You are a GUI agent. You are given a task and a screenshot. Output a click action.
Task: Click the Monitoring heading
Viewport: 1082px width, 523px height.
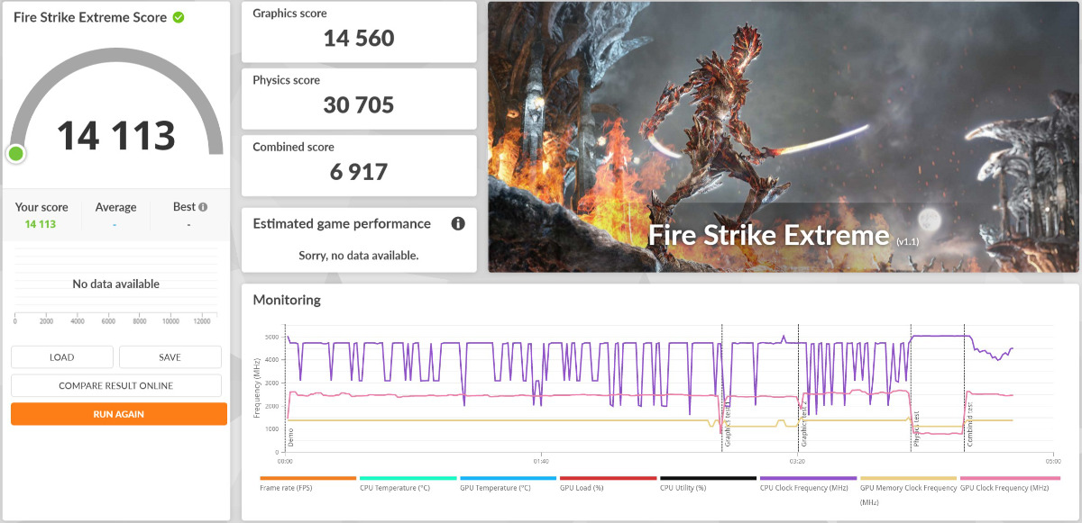tap(287, 300)
